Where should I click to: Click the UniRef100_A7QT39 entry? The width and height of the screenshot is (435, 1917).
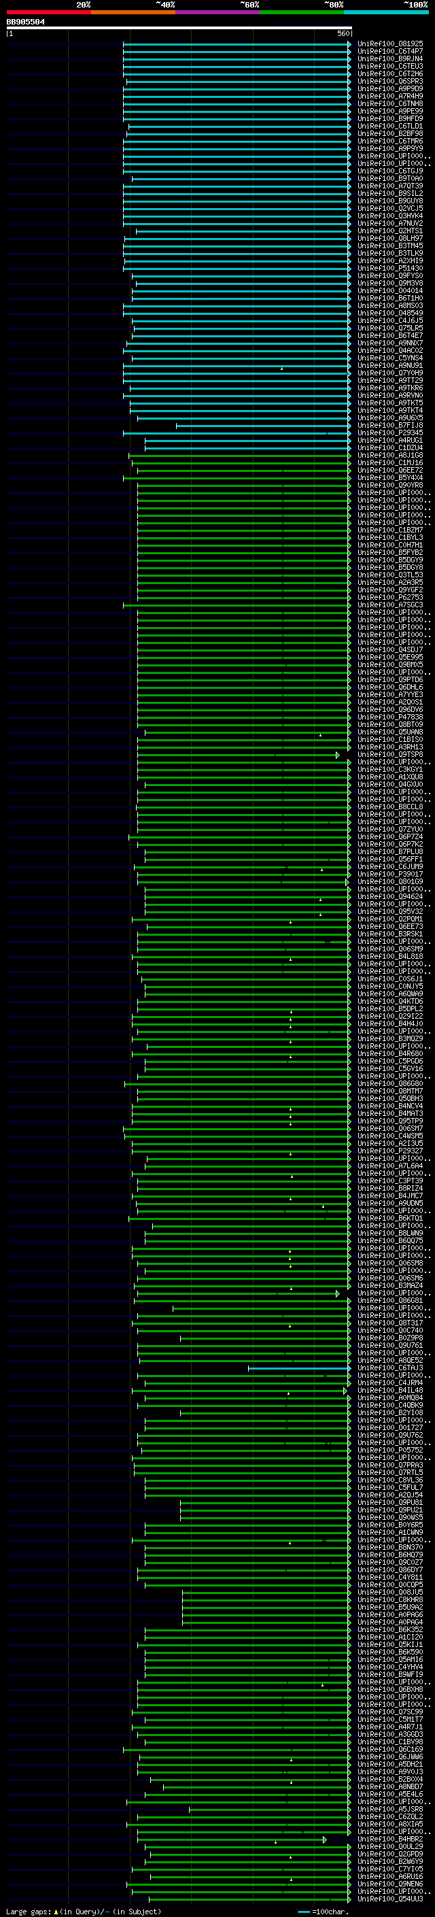(x=390, y=186)
